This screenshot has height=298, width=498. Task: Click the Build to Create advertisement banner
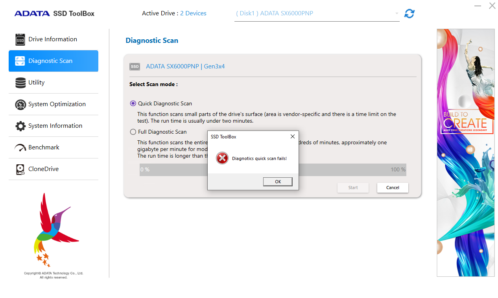pyautogui.click(x=465, y=153)
